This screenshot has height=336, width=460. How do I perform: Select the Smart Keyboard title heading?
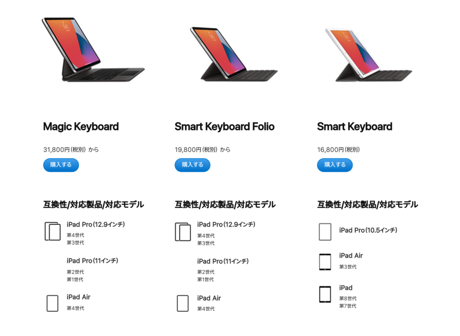tap(355, 127)
